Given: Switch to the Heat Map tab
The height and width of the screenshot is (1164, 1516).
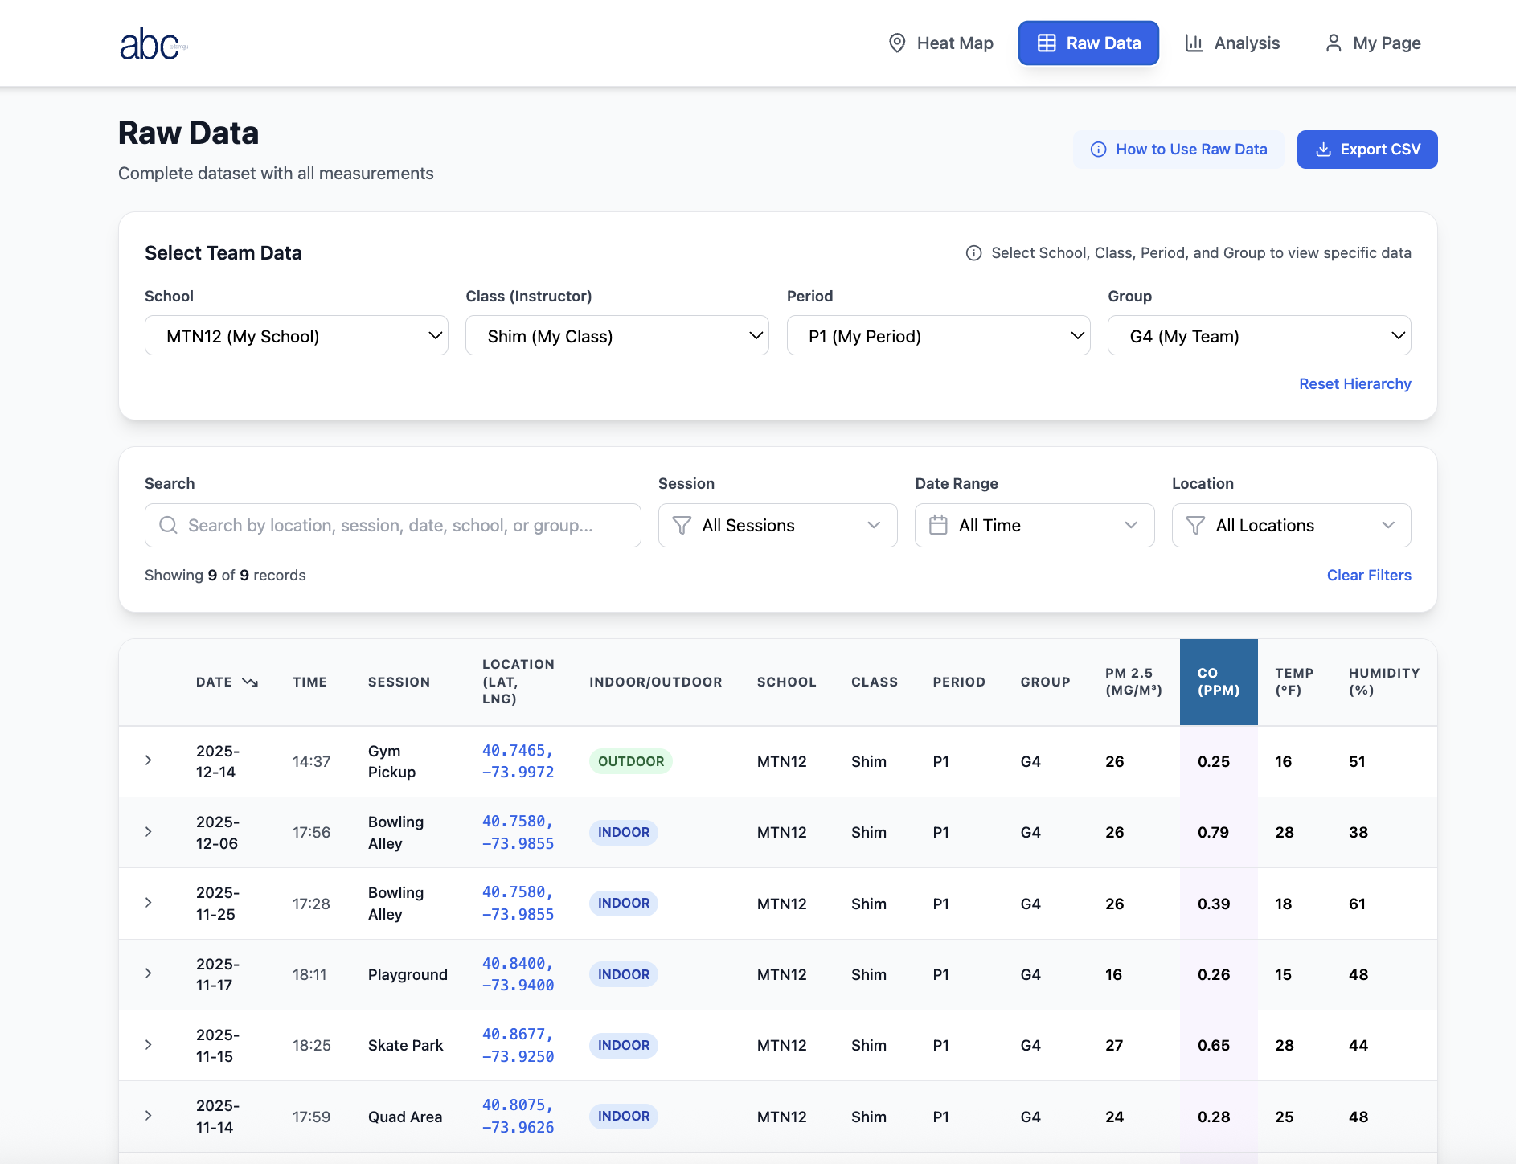Looking at the screenshot, I should click(x=940, y=43).
